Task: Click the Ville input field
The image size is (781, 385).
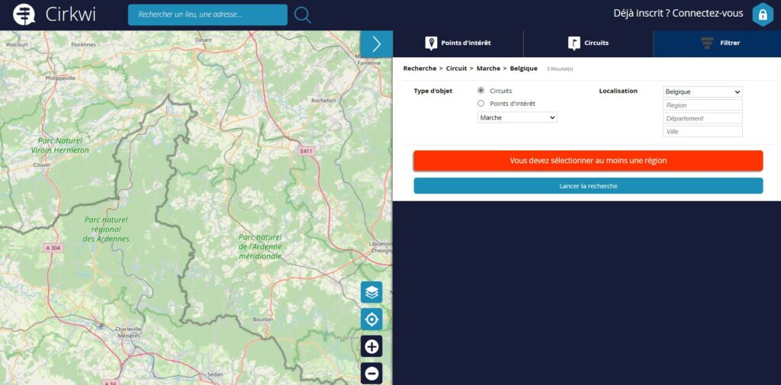Action: click(702, 132)
